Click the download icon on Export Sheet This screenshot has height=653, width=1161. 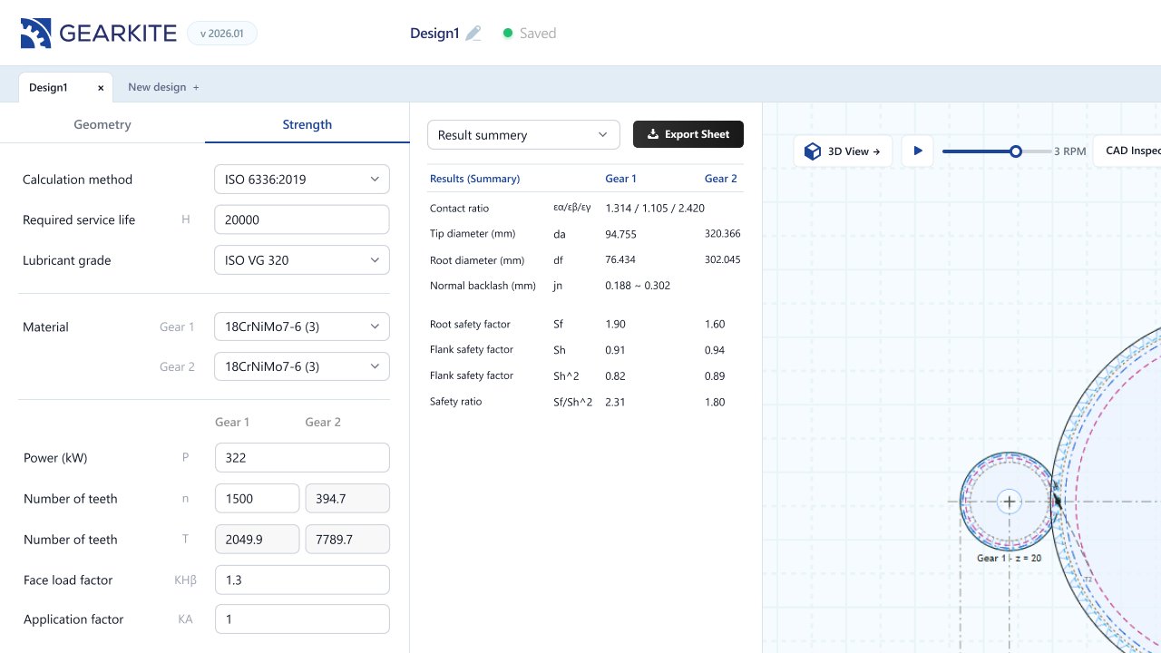(x=653, y=134)
